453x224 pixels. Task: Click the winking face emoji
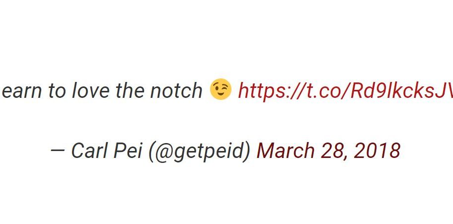coord(221,90)
